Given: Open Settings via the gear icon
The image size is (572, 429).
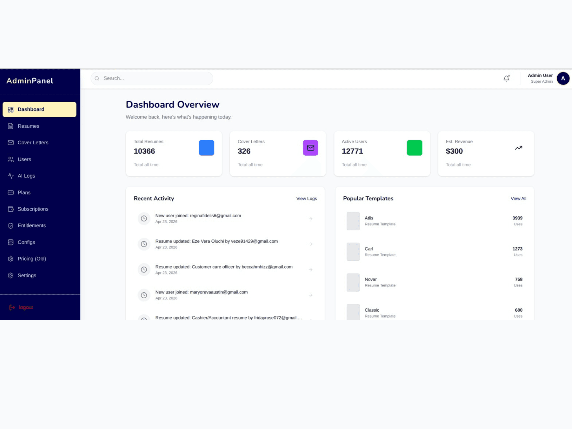Looking at the screenshot, I should [11, 275].
